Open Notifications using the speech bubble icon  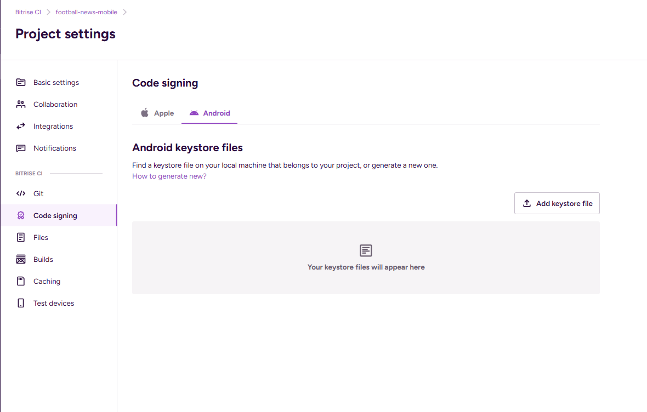coord(20,148)
